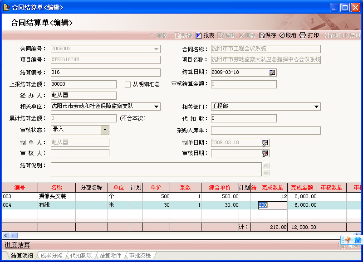Open calendar picker for 结算日期
The width and height of the screenshot is (363, 262).
pyautogui.click(x=272, y=73)
